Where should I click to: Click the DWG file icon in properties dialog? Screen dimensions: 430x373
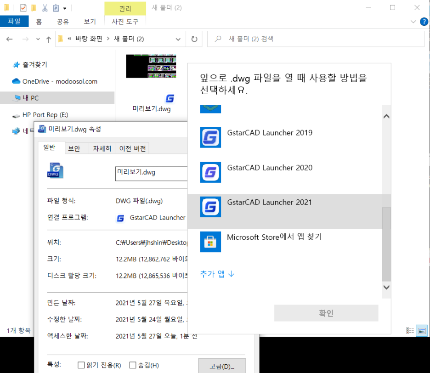pos(55,170)
